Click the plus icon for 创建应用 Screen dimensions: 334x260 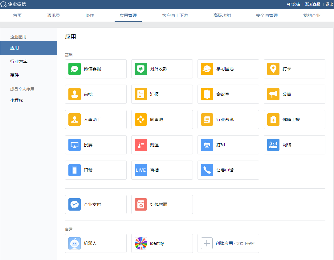pos(207,243)
